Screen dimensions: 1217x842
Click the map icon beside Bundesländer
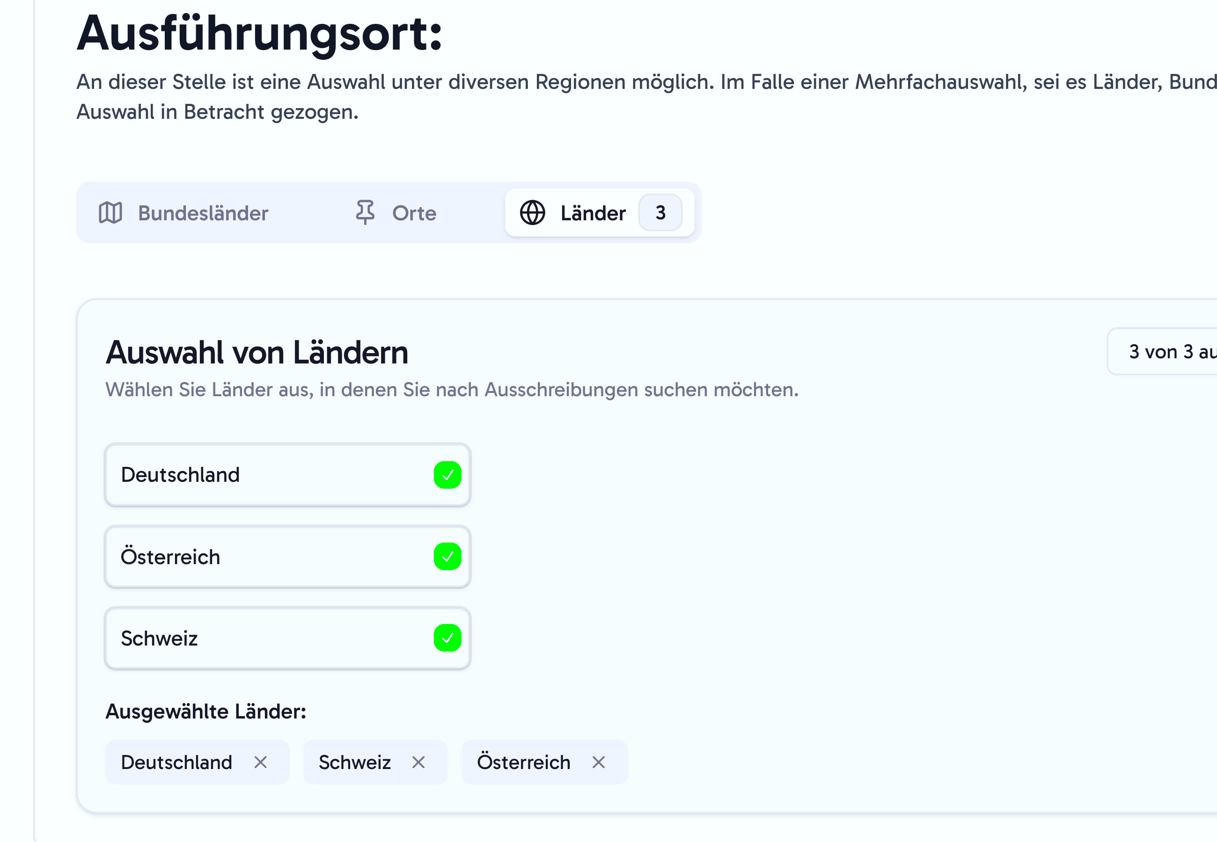(110, 213)
